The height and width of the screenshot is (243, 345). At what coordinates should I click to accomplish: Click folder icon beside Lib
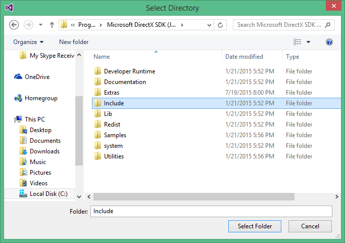pyautogui.click(x=97, y=113)
